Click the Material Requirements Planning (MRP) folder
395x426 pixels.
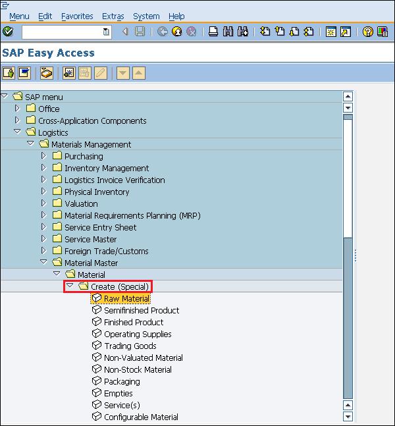click(132, 215)
